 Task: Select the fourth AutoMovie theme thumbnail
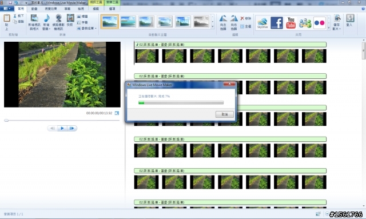pyautogui.click(x=165, y=22)
